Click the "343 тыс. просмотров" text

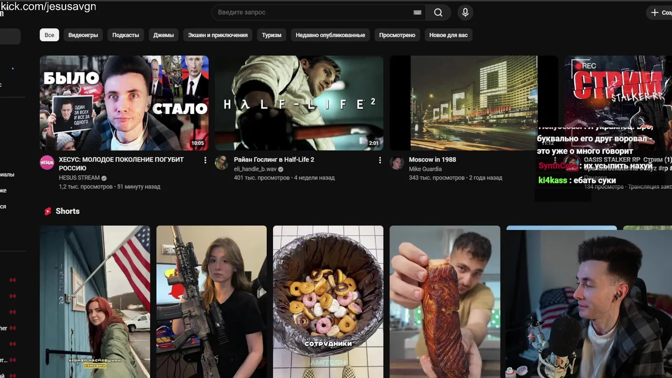437,178
